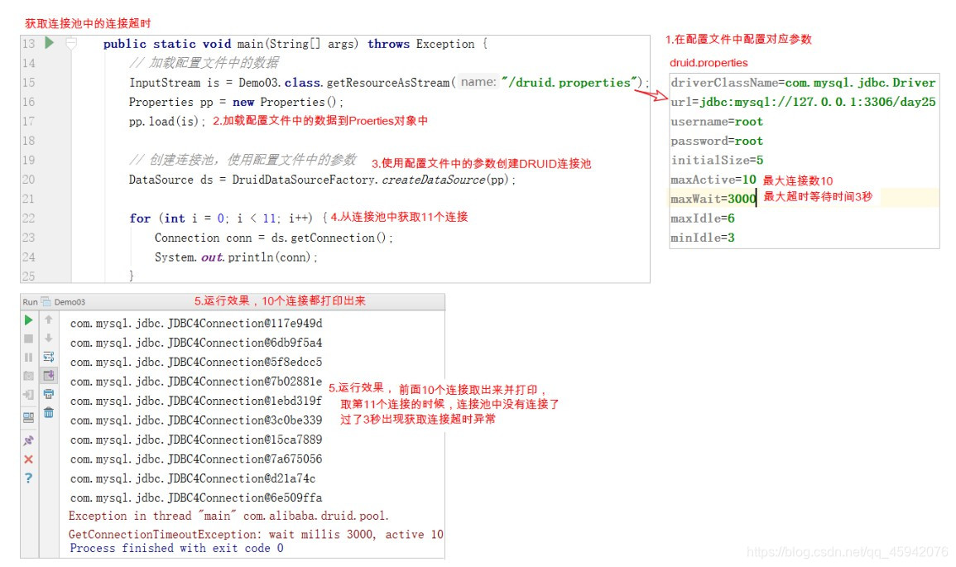956x567 pixels.
Task: Click the 'maxWait=3000' property value
Action: (x=742, y=199)
